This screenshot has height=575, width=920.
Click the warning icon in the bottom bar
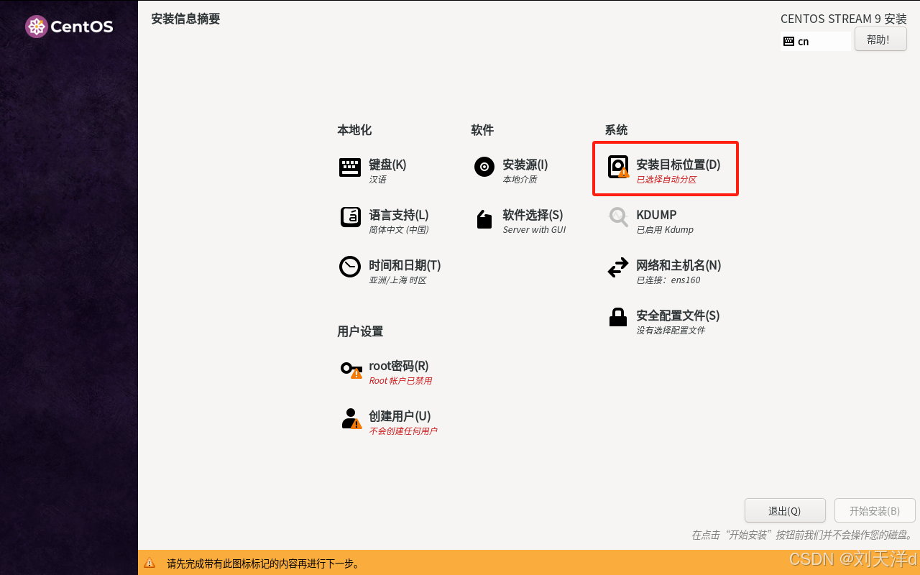[149, 563]
